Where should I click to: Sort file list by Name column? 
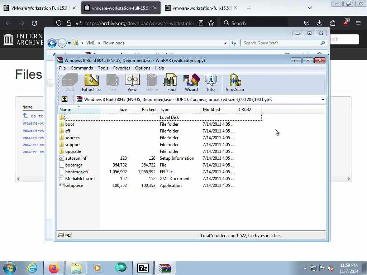click(x=78, y=110)
